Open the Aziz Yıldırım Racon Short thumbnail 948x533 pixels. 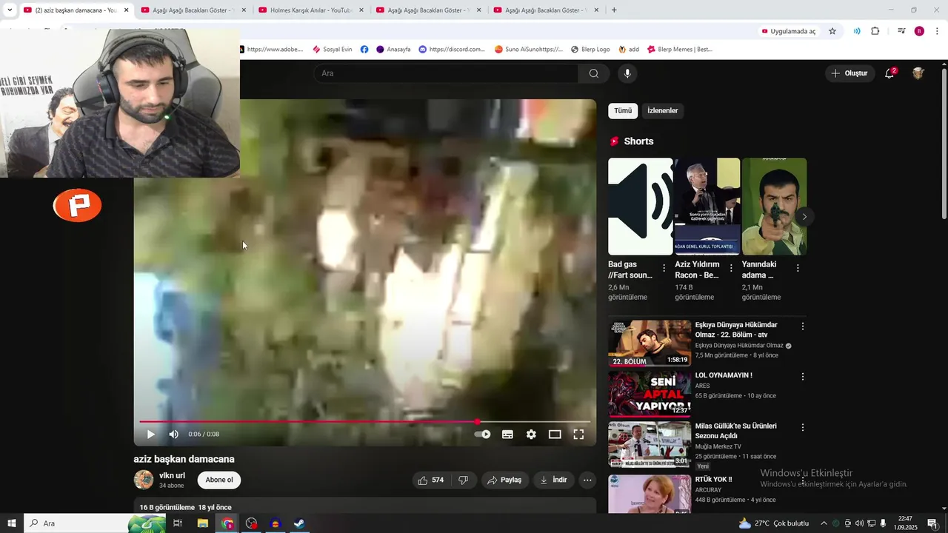707,207
